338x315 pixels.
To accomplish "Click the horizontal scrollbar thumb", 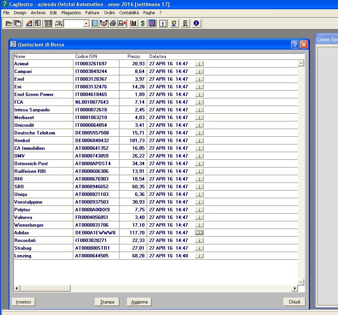I will (x=45, y=288).
